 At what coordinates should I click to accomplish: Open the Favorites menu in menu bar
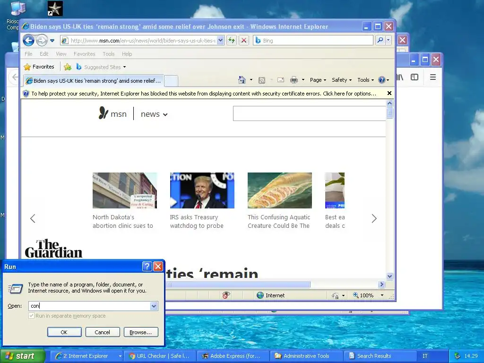pos(84,54)
